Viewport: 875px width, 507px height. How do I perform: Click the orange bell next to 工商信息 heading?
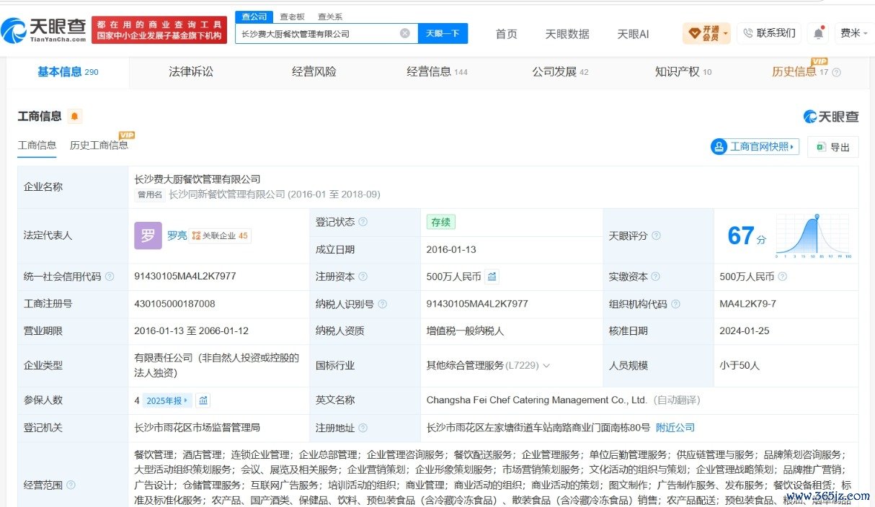pos(75,116)
